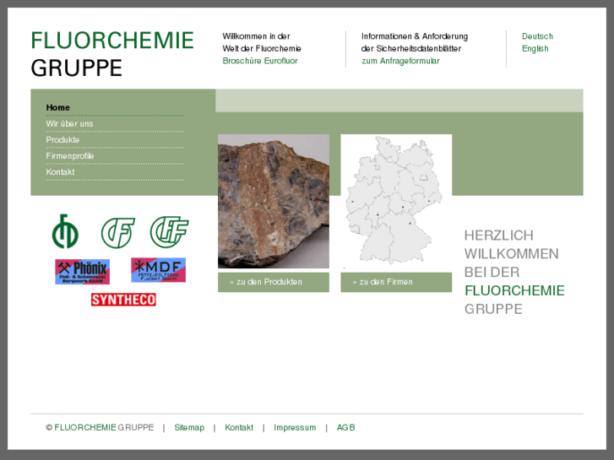Image resolution: width=614 pixels, height=460 pixels.
Task: Click the western green dot on the map
Action: click(x=352, y=202)
